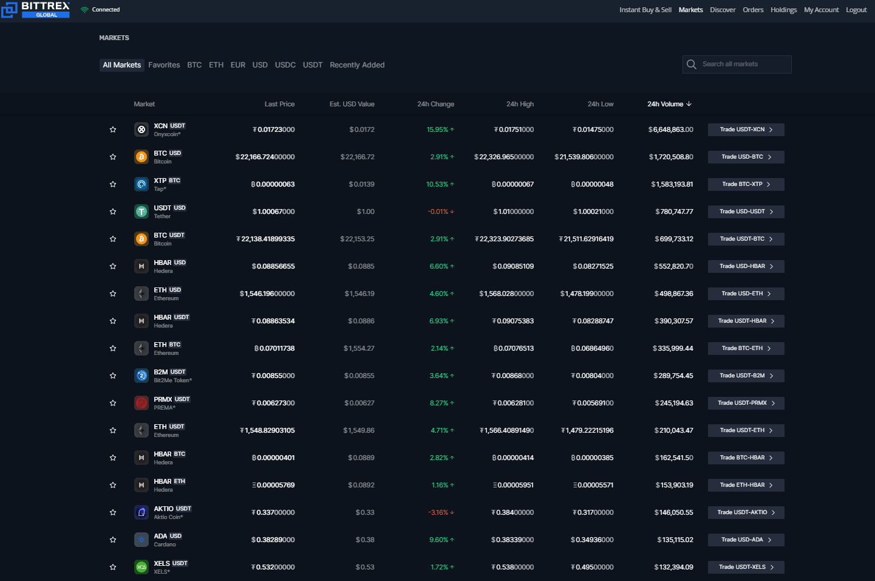Open the Holdings page
Screen dimensions: 875x581
783,10
